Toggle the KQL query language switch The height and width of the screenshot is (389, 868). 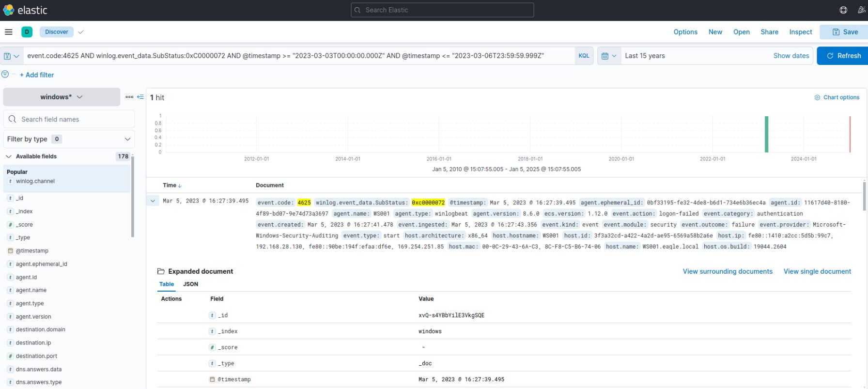coord(584,56)
